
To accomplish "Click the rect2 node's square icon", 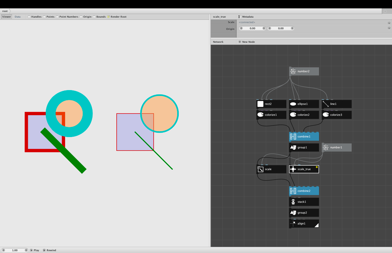I will tap(261, 104).
